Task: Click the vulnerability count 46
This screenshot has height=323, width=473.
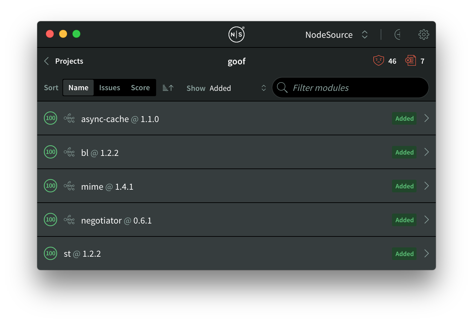Action: point(392,61)
